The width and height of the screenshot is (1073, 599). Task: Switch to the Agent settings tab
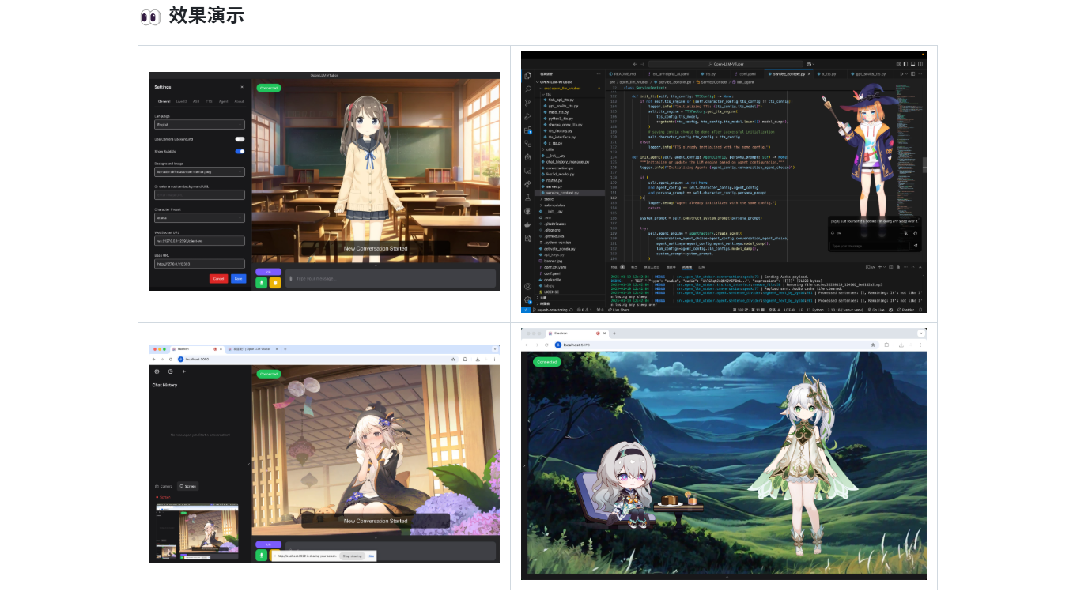224,101
